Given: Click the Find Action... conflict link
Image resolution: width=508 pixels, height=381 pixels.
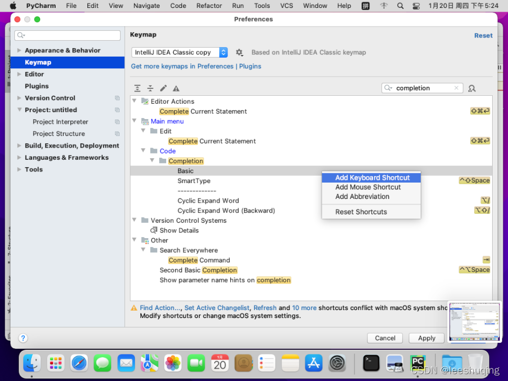Looking at the screenshot, I should pos(160,308).
